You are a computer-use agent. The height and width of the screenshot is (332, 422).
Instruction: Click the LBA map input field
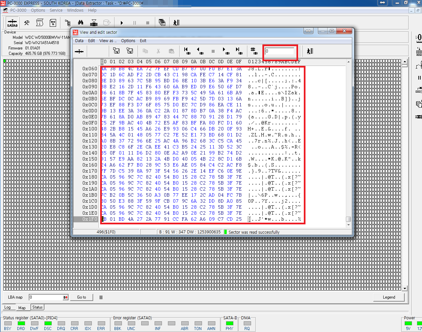point(46,297)
